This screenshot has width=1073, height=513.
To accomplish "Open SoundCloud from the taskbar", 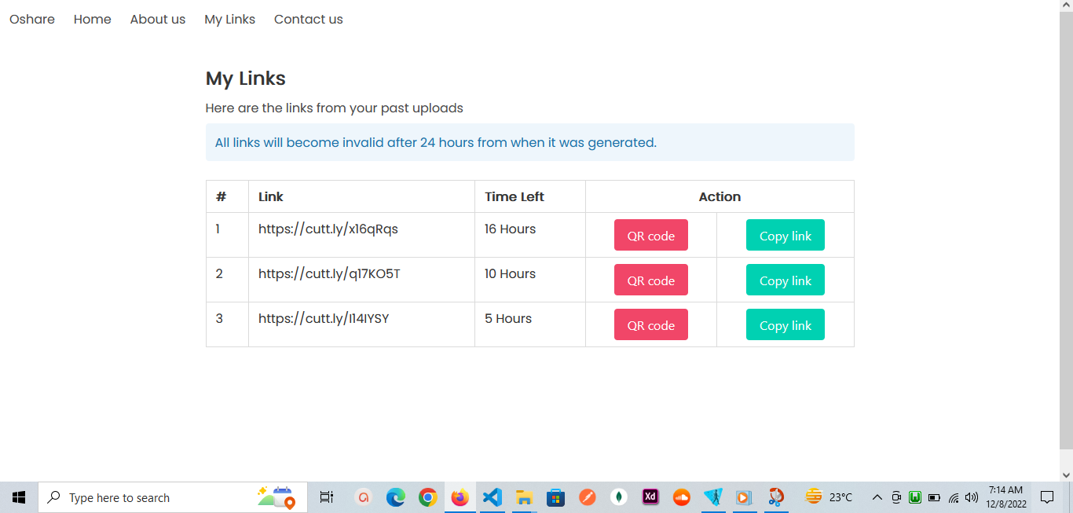I will (x=682, y=497).
